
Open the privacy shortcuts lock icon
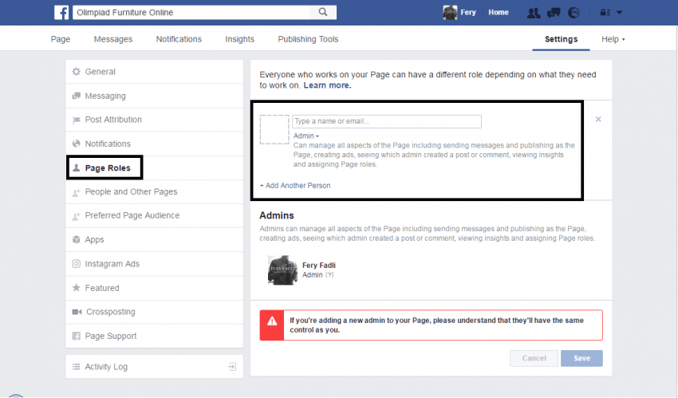601,13
